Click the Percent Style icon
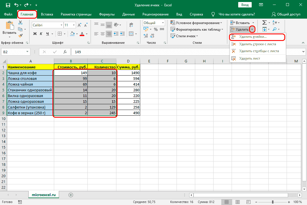The width and height of the screenshot is (307, 205). click(x=156, y=29)
